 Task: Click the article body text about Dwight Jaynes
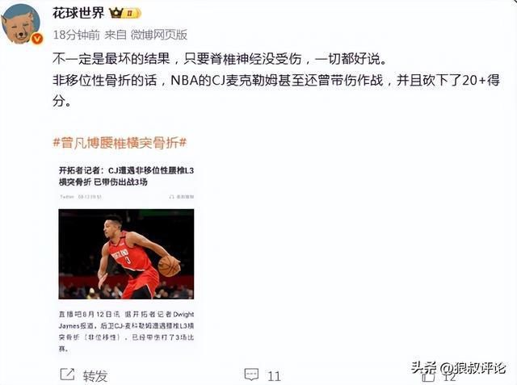pyautogui.click(x=126, y=331)
